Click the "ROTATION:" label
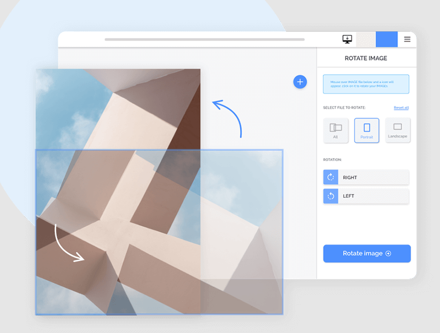Screen dimensions: 440x333 tap(333, 159)
